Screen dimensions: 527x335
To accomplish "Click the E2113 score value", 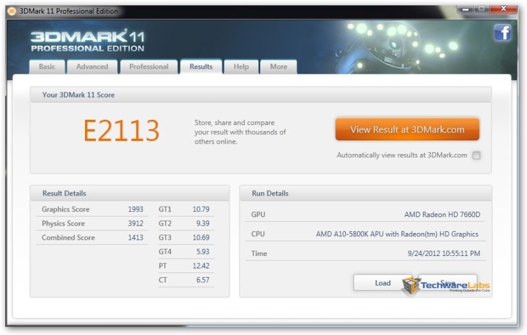I will click(x=121, y=131).
